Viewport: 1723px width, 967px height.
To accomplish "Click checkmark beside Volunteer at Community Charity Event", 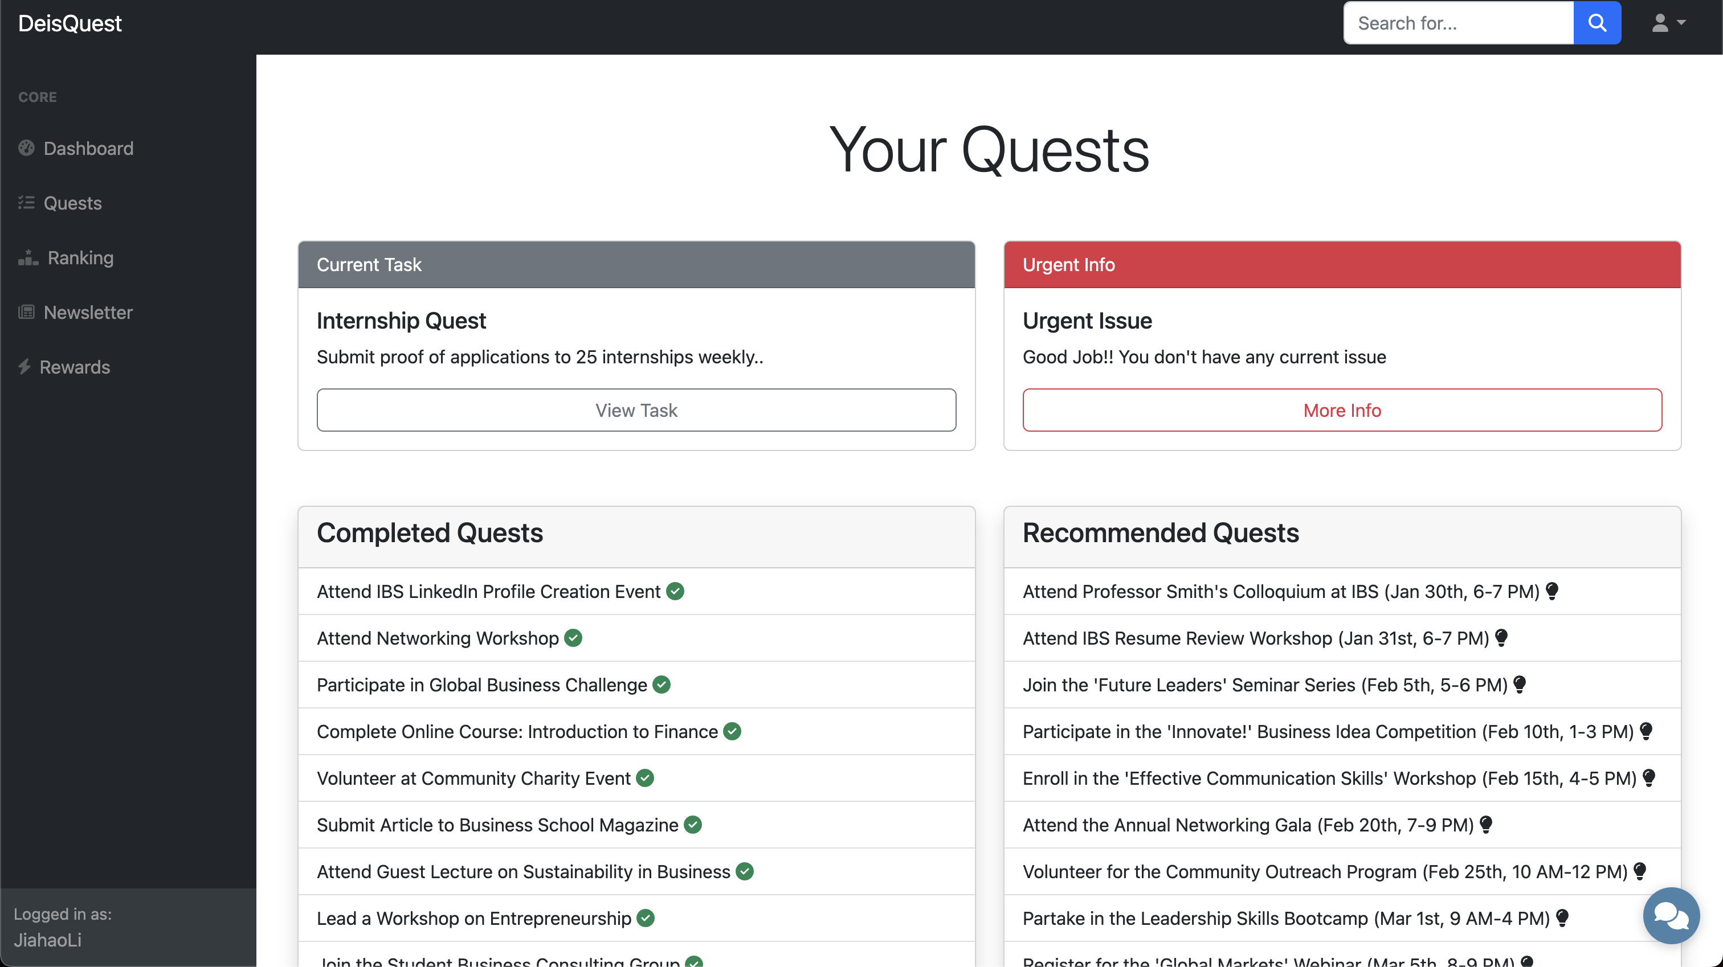I will [645, 778].
